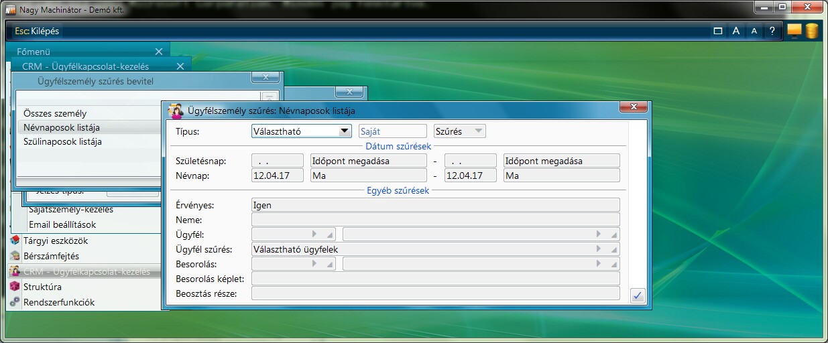
Task: Click the gold database cylinder icon
Action: coord(811,31)
